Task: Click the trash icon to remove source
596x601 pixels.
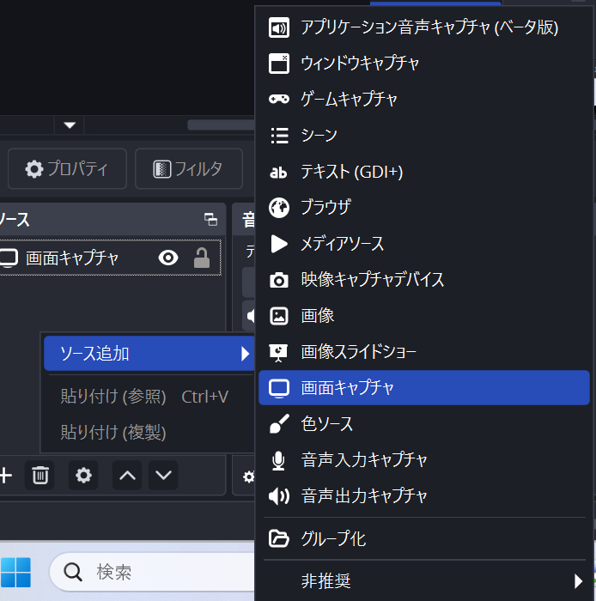Action: click(x=40, y=475)
